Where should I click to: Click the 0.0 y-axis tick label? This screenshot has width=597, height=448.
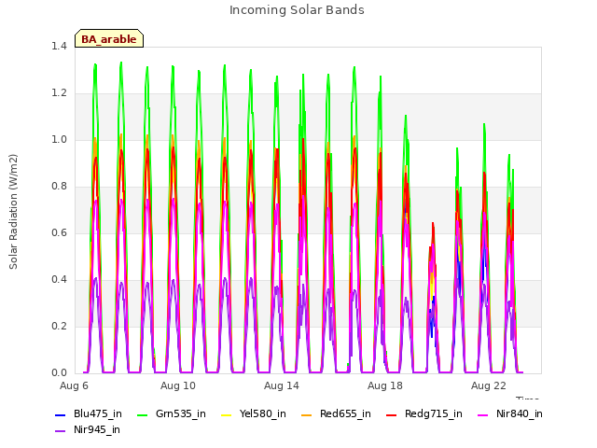[59, 373]
